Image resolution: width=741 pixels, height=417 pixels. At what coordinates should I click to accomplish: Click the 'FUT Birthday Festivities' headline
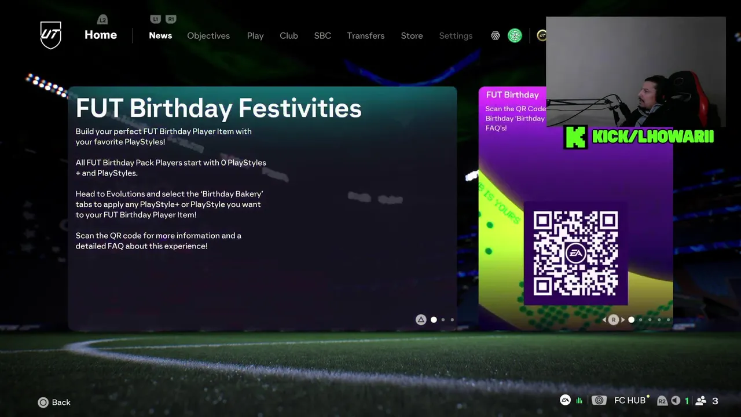click(219, 108)
